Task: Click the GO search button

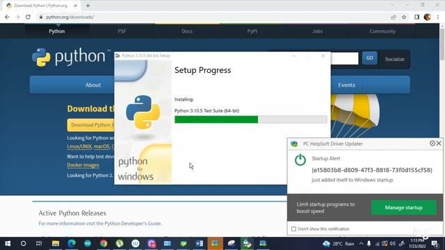Action: (369, 58)
